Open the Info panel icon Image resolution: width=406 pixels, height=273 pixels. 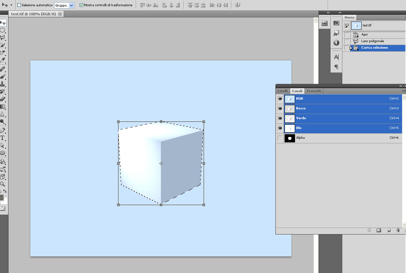[336, 43]
